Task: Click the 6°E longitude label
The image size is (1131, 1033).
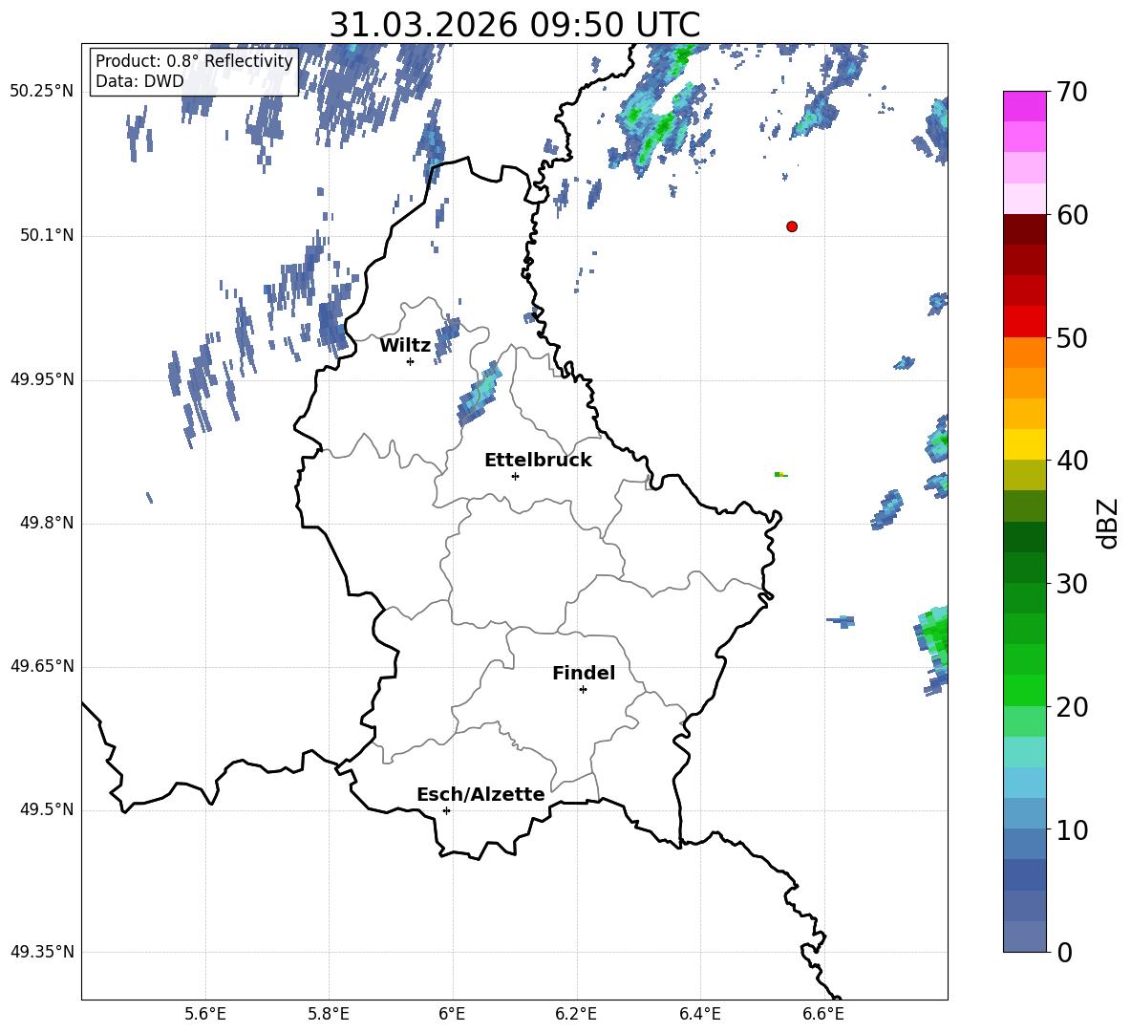Action: (452, 1015)
